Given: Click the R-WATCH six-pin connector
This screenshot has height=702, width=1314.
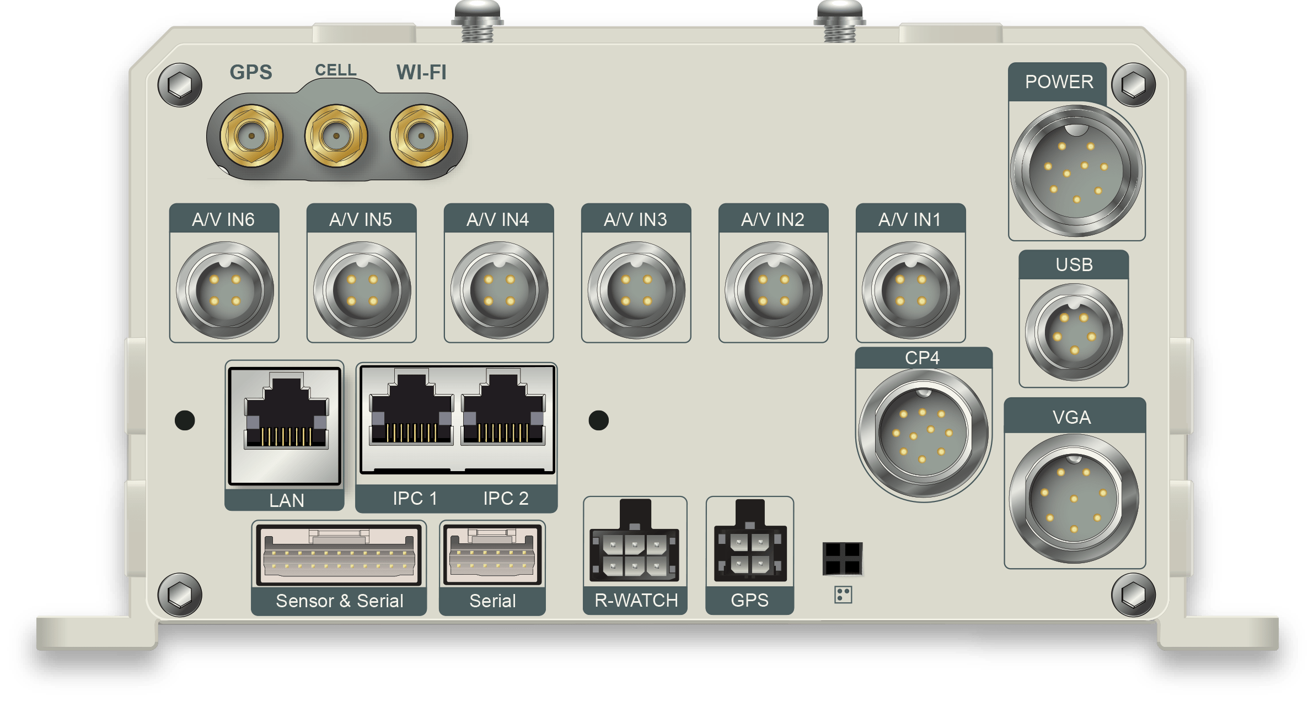Looking at the screenshot, I should point(635,541).
